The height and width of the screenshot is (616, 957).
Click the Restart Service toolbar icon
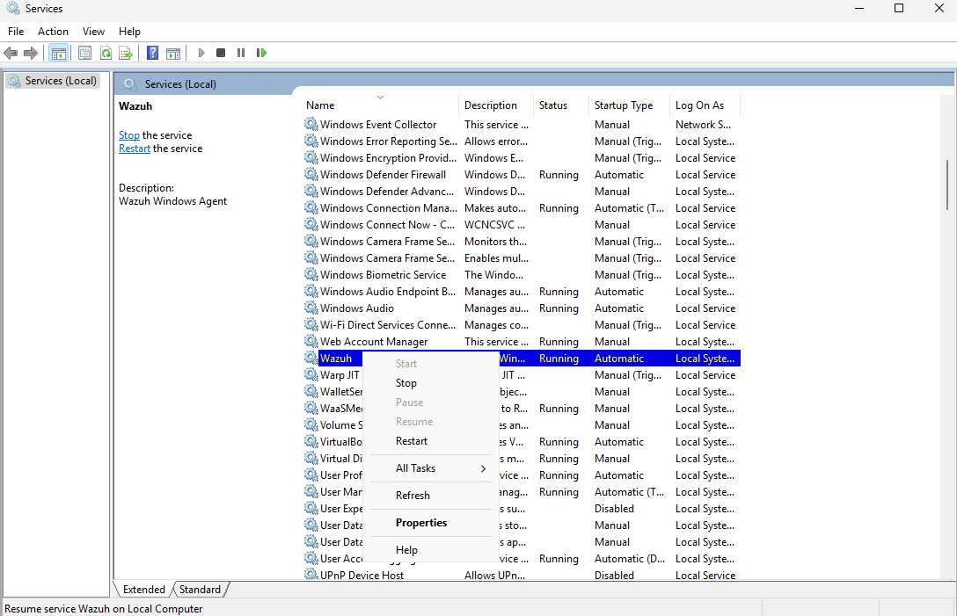[x=261, y=53]
